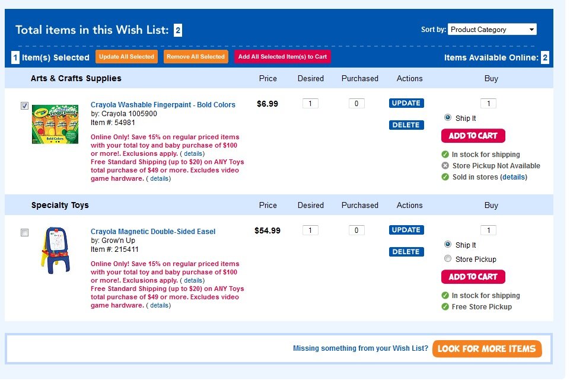Click the green Free Store Pickup icon
This screenshot has width=570, height=381.
coord(445,307)
